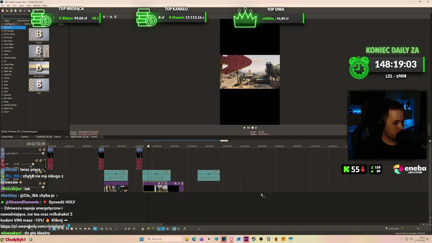432x243 pixels.
Task: Choose the Slot Machine preset thumbnail
Action: point(39,68)
